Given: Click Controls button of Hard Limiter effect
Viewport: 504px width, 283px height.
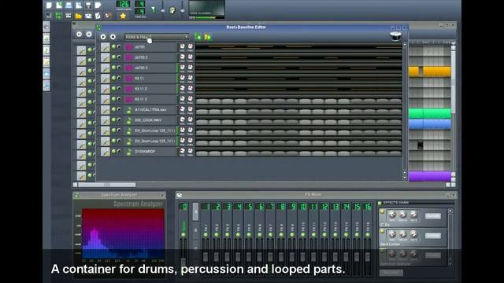Looking at the screenshot, I should click(432, 236).
